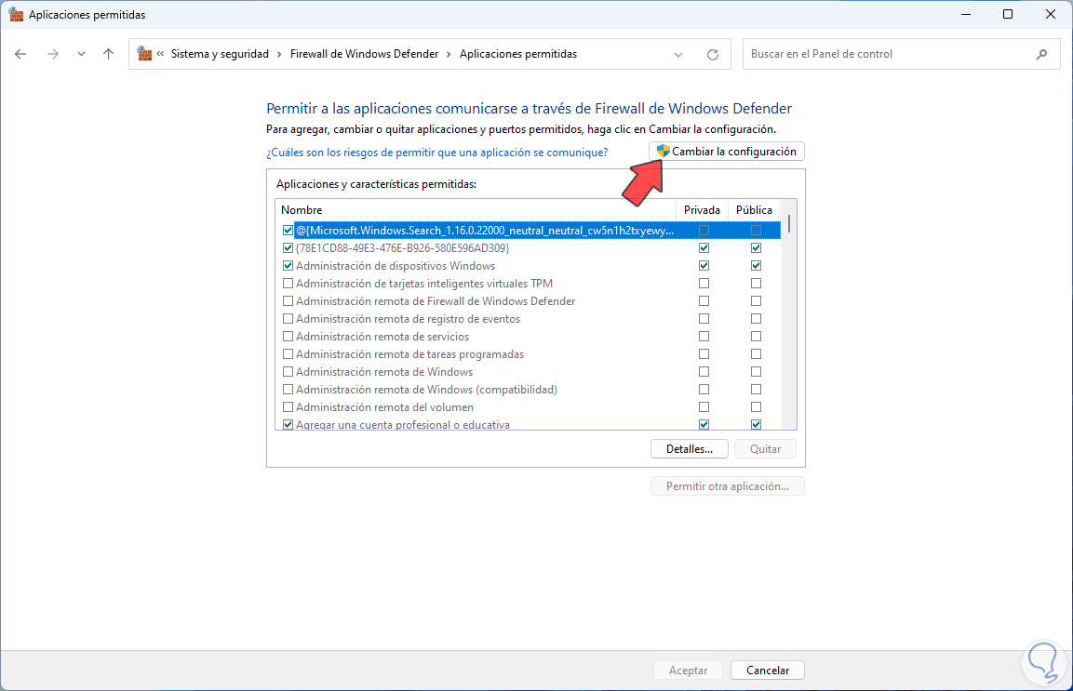
Task: Enable Administración remota de Firewall de Windows Defender
Action: click(x=288, y=301)
